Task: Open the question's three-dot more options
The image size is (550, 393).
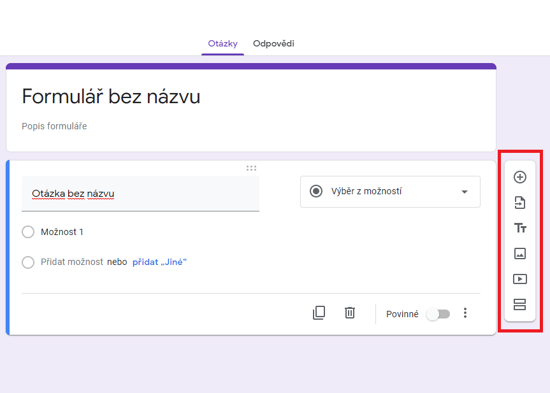Action: pyautogui.click(x=465, y=313)
